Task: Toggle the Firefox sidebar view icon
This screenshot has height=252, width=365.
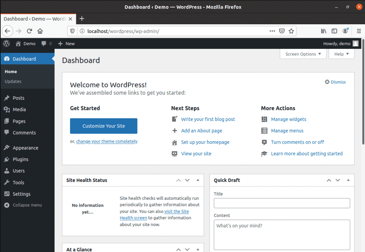Action: pyautogui.click(x=334, y=31)
